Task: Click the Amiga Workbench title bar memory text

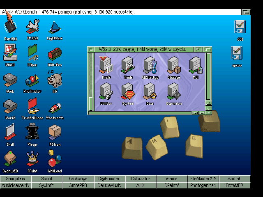Action: click(87, 12)
